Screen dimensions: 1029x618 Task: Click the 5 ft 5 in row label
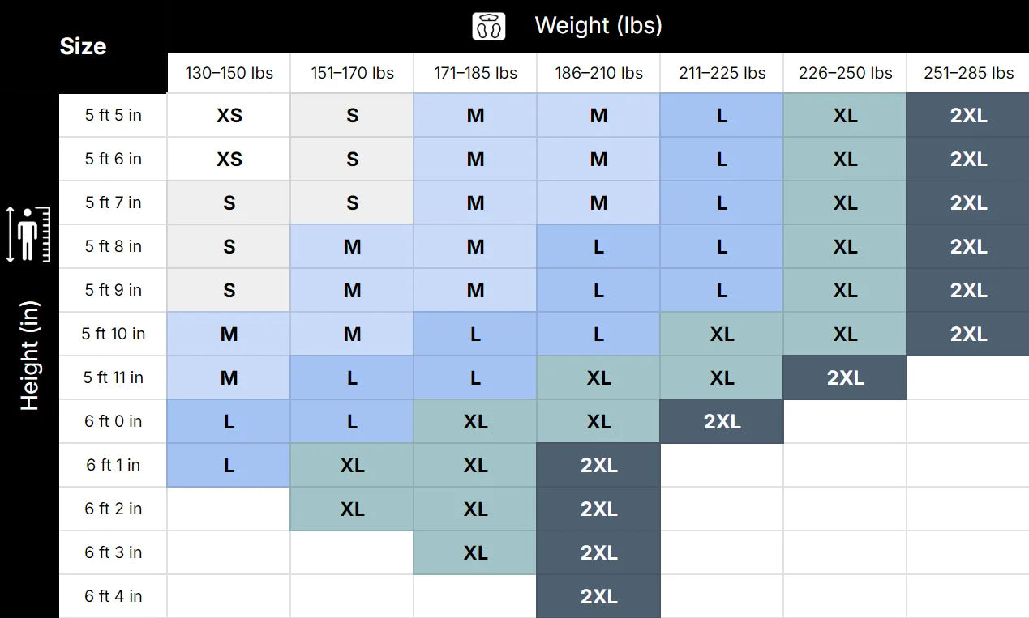click(114, 115)
